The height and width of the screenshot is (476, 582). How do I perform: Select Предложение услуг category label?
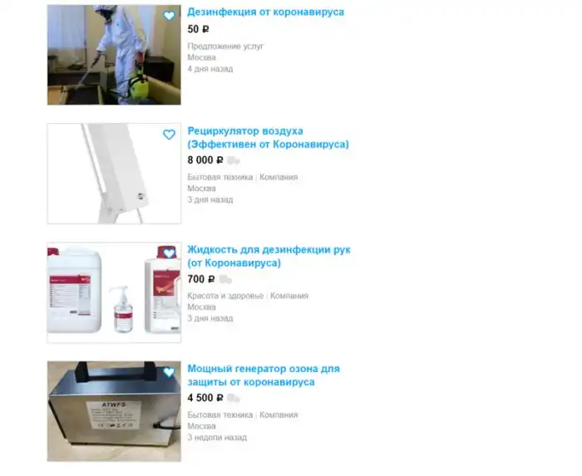225,47
